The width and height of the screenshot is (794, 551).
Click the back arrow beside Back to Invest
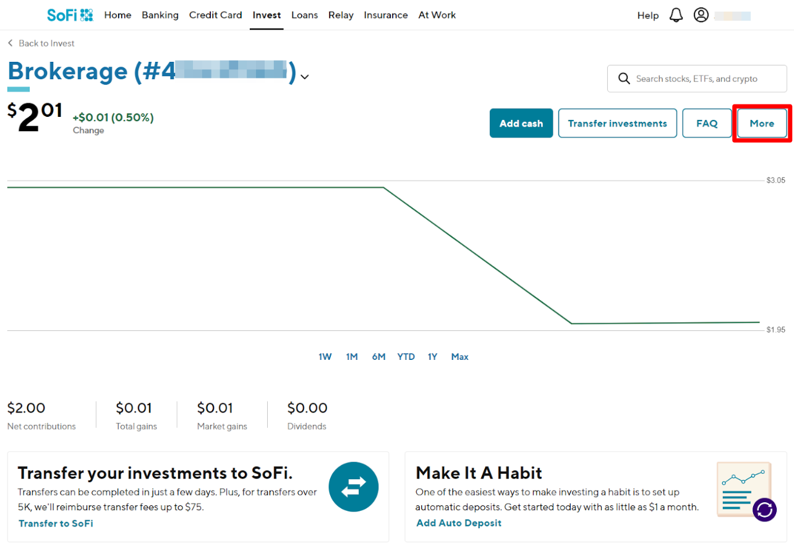[11, 43]
